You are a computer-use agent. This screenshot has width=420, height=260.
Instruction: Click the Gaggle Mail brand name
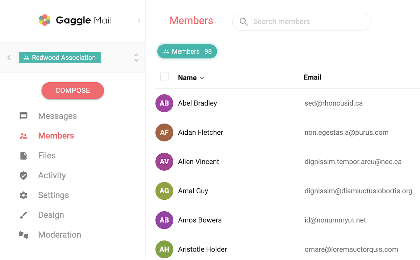tap(83, 20)
